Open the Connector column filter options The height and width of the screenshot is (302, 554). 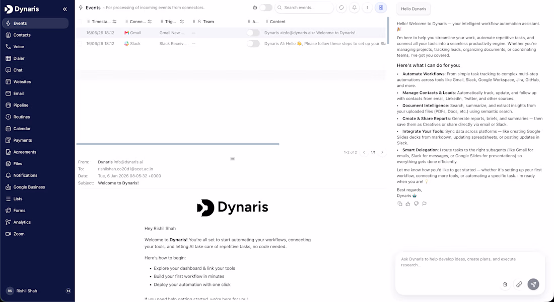[150, 22]
